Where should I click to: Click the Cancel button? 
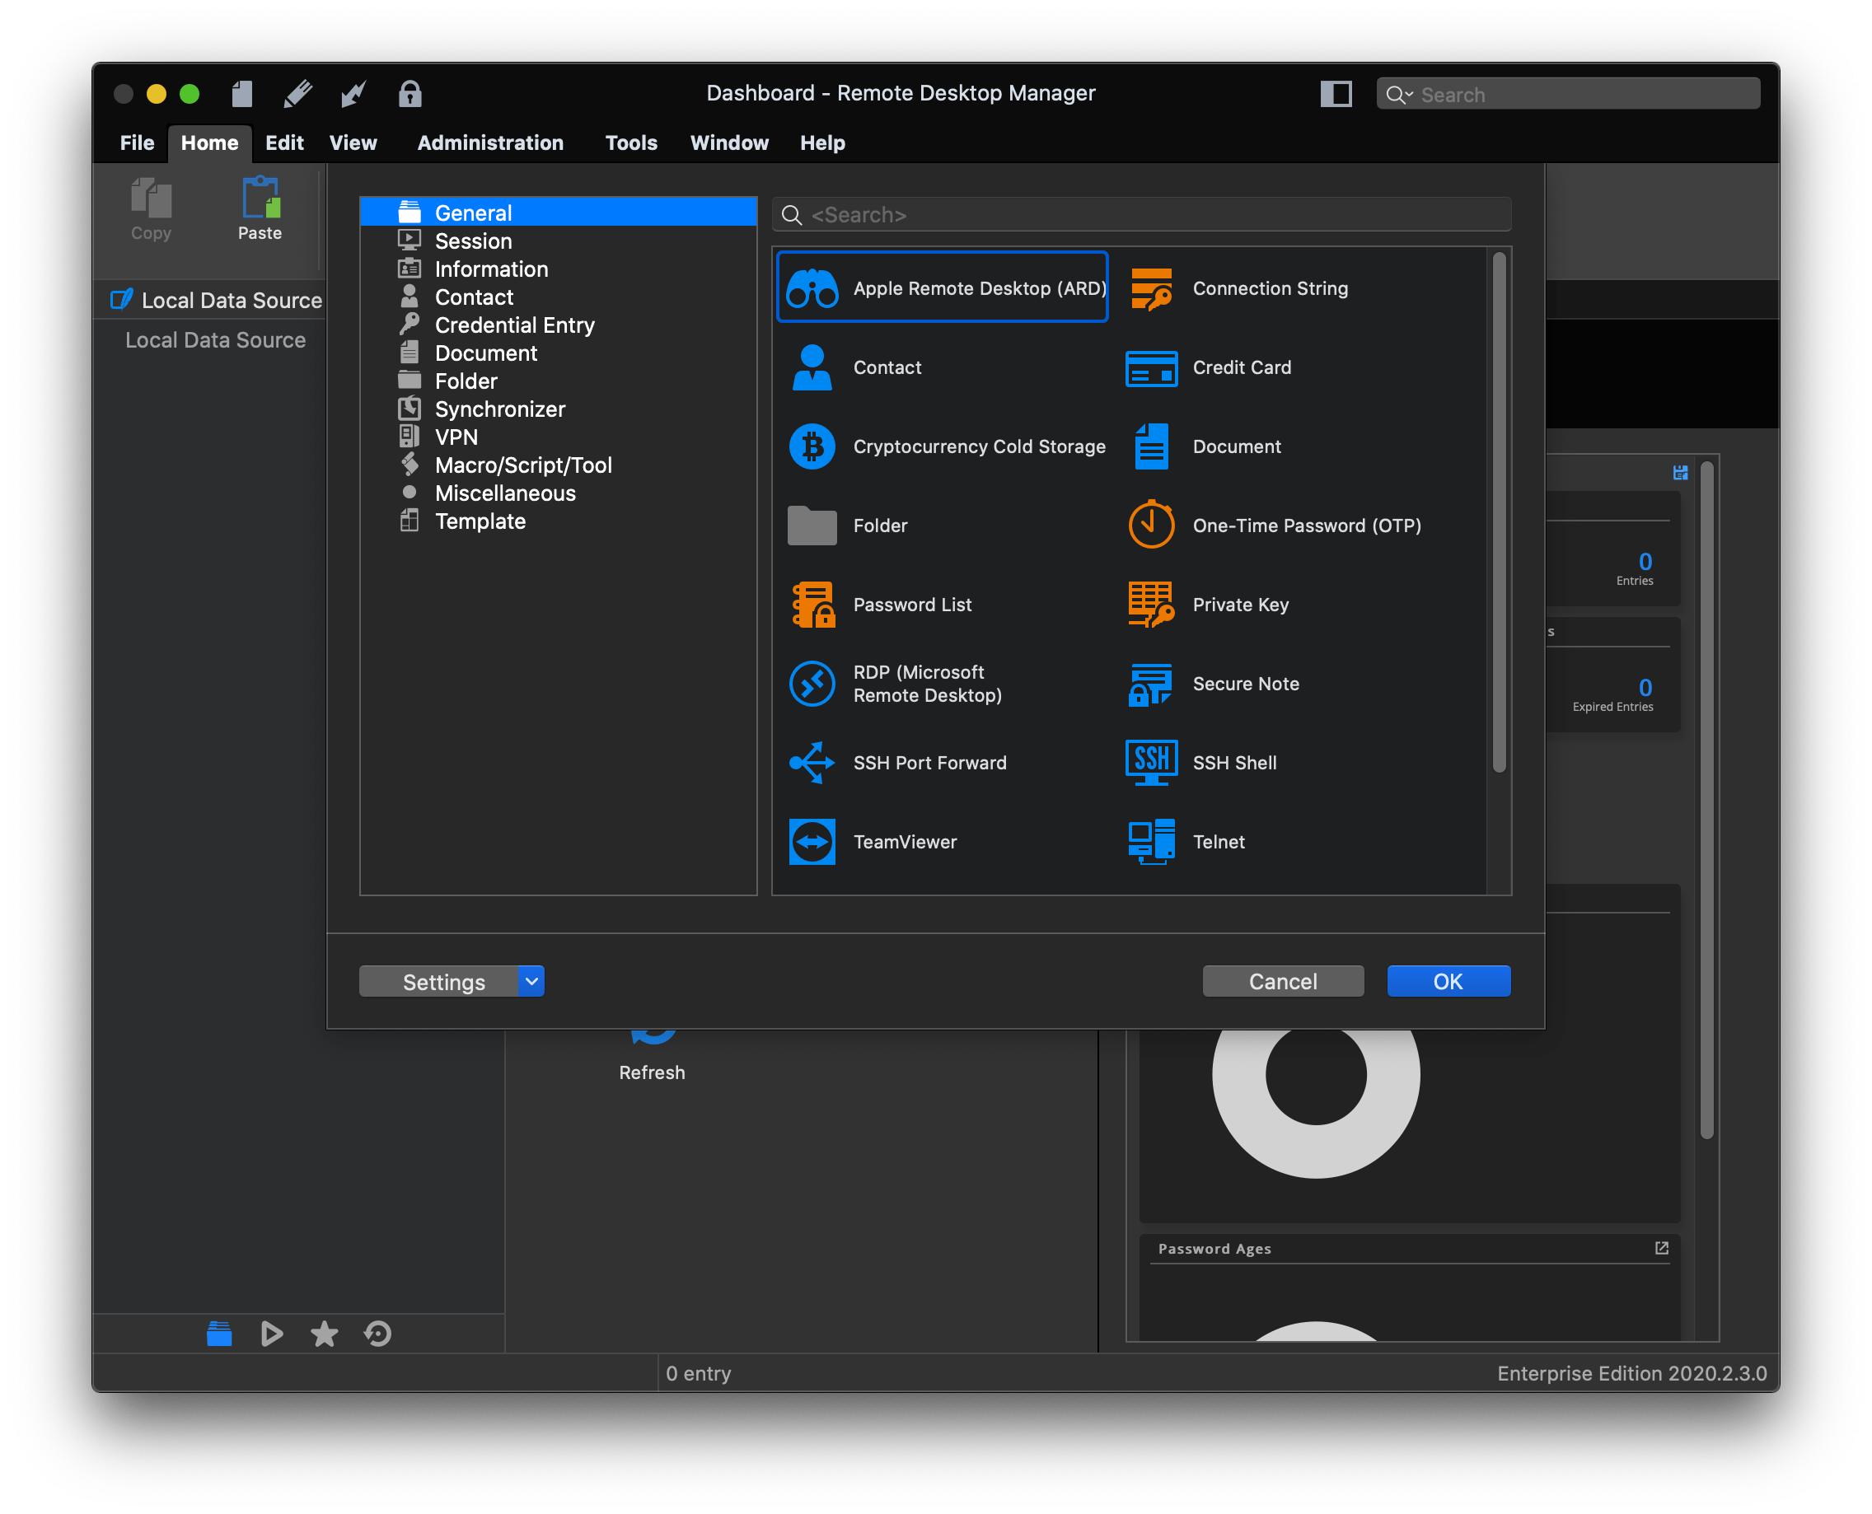coord(1282,981)
